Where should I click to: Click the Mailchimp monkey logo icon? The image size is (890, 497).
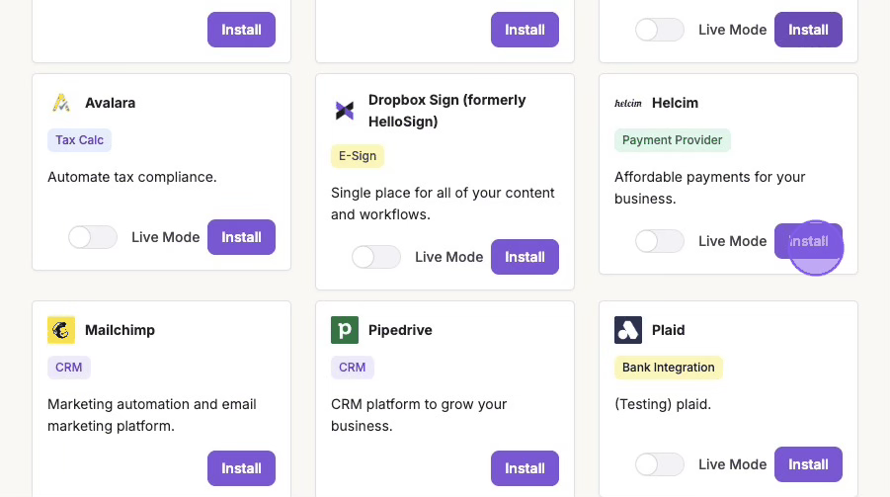pos(61,330)
